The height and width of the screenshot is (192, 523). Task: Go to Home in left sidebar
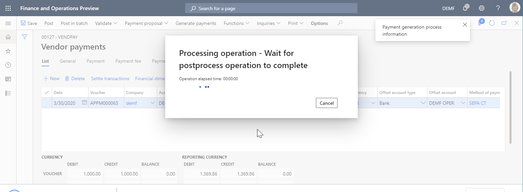(8, 37)
